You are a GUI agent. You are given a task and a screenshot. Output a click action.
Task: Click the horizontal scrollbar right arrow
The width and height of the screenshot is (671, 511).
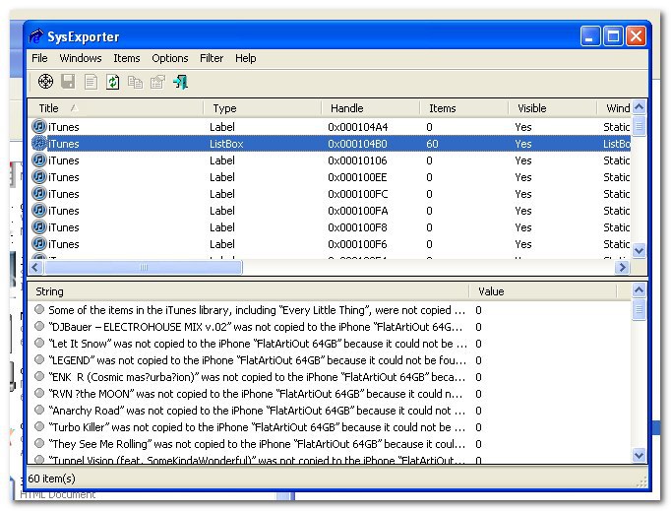coord(622,268)
